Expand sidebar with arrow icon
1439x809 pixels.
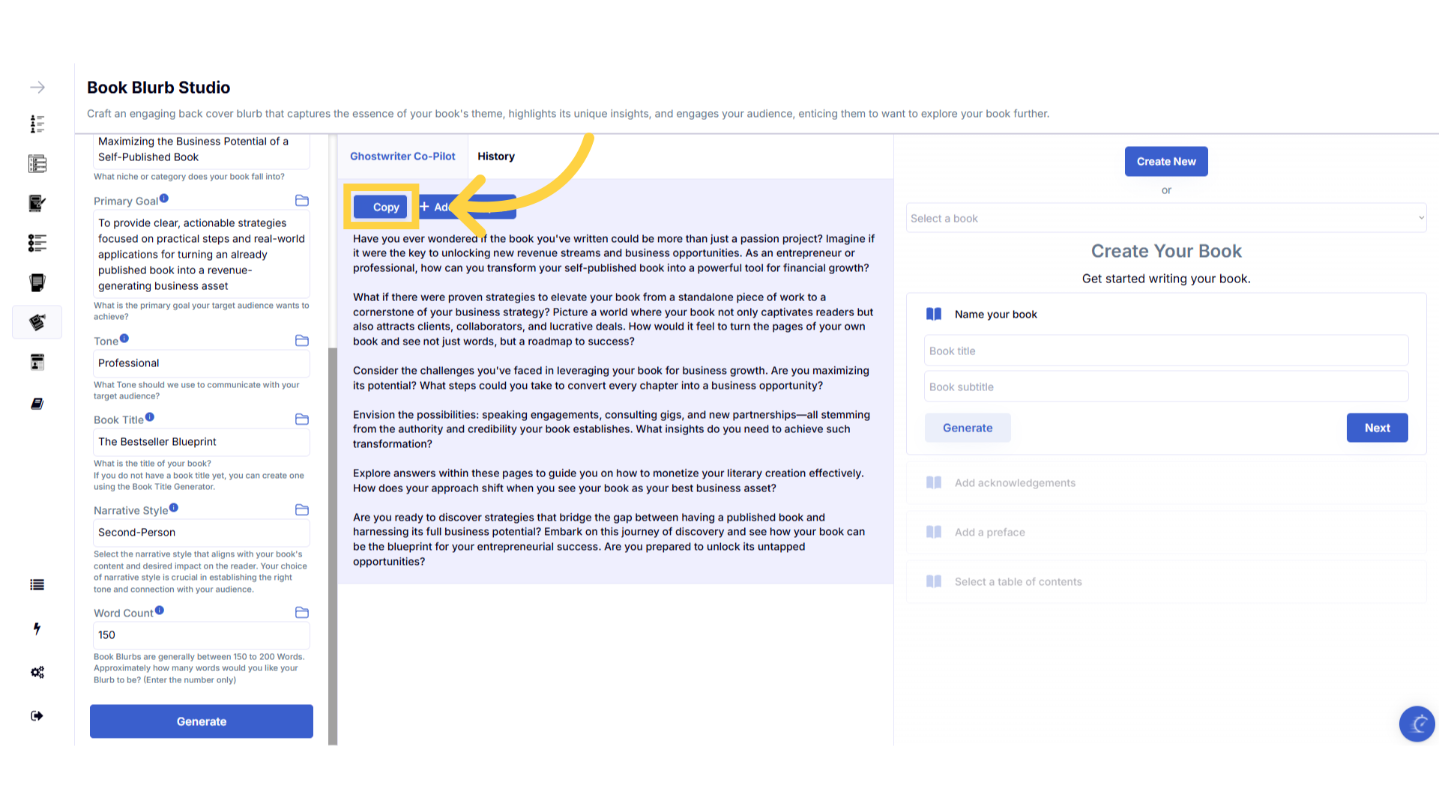pyautogui.click(x=37, y=88)
